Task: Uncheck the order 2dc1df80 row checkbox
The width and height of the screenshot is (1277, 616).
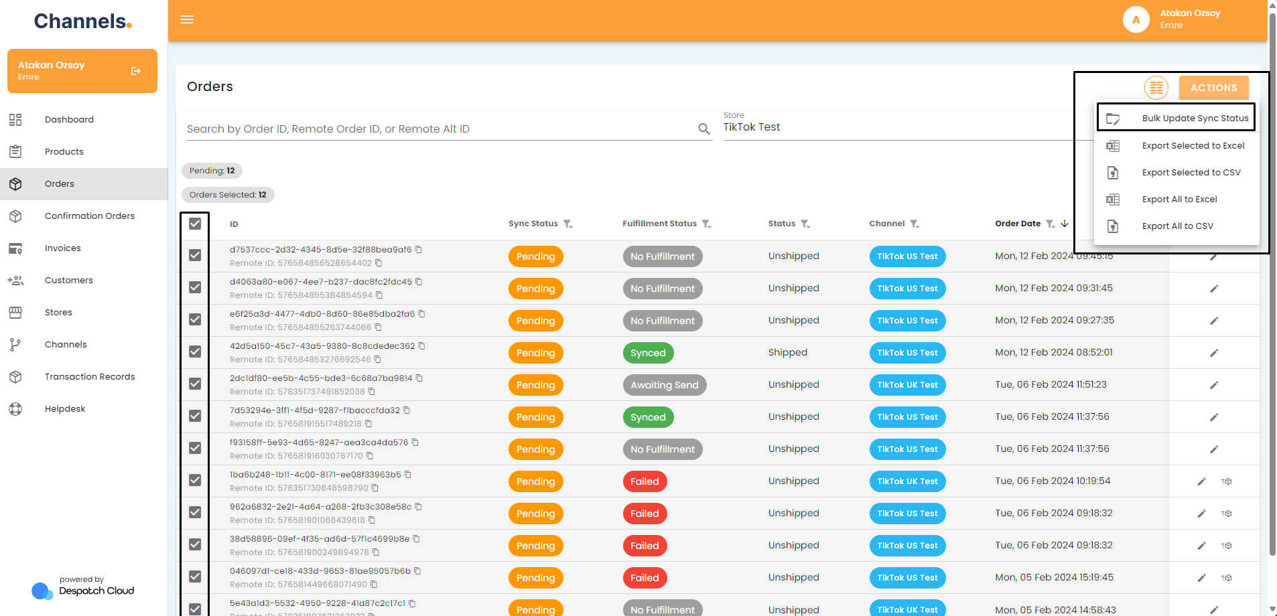Action: 195,384
